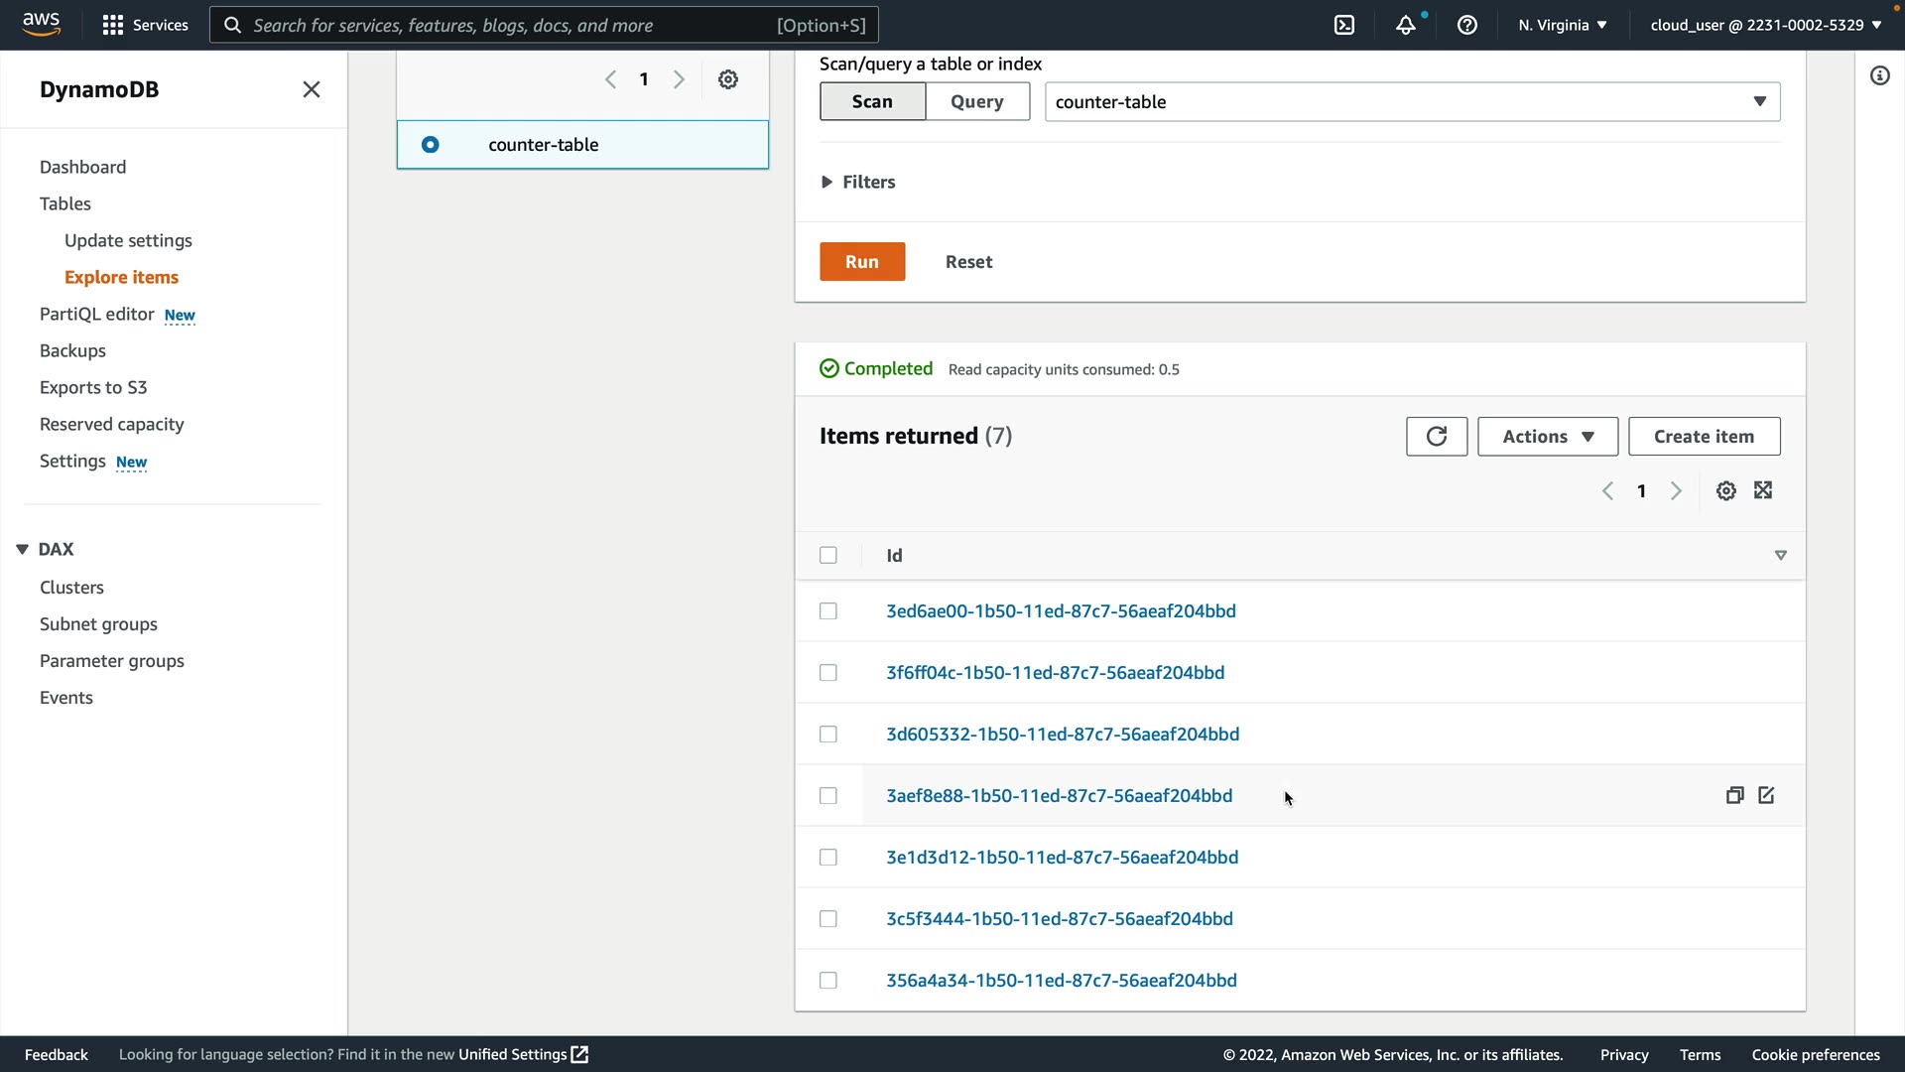
Task: Open tables list settings gear
Action: pyautogui.click(x=728, y=79)
